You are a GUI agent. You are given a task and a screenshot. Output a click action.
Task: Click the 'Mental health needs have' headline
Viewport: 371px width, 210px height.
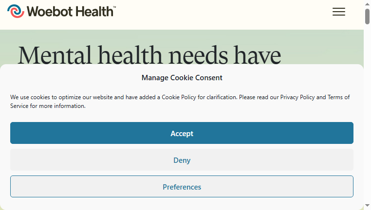[x=149, y=55]
